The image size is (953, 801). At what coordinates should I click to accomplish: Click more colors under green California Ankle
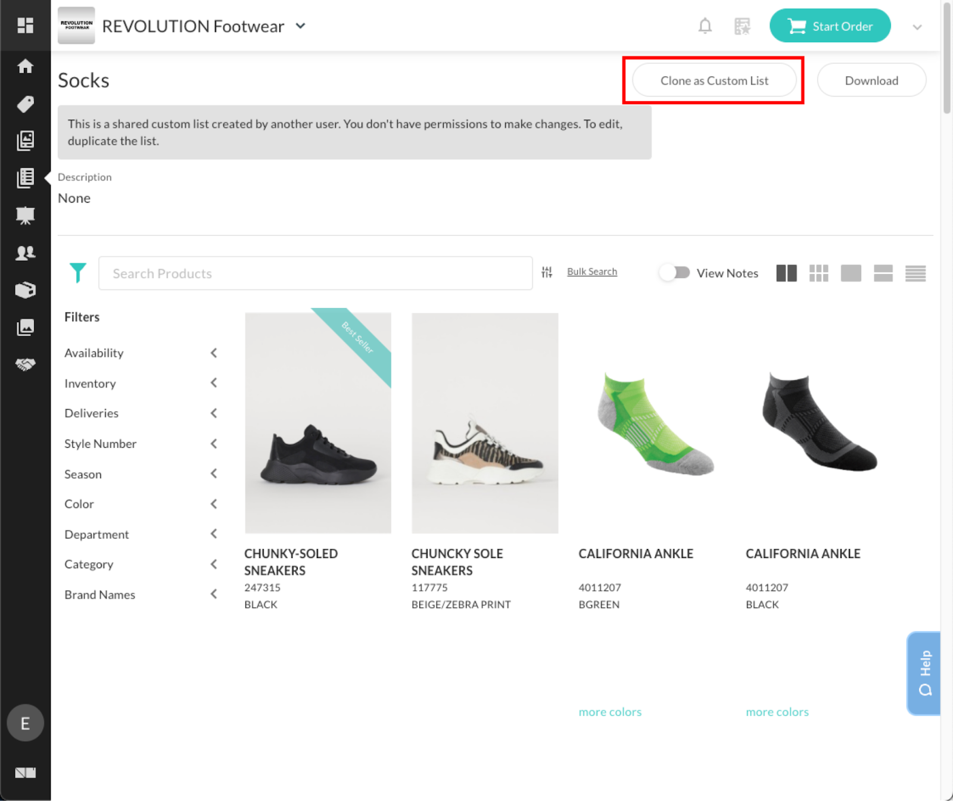click(610, 712)
